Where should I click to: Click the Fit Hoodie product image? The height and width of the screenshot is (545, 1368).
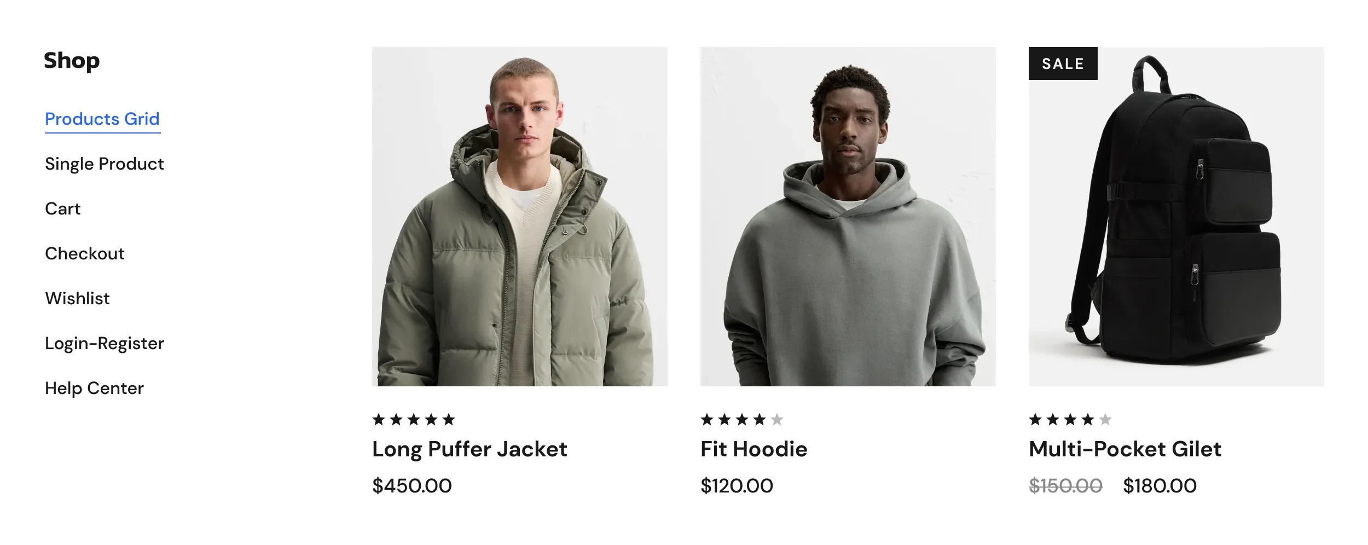point(848,217)
